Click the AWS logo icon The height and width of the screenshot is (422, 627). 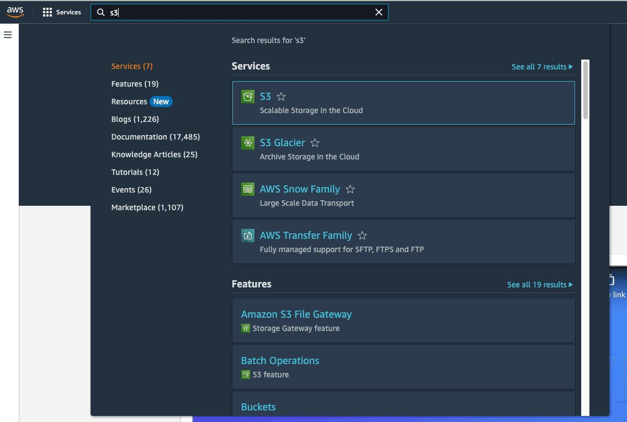coord(15,12)
